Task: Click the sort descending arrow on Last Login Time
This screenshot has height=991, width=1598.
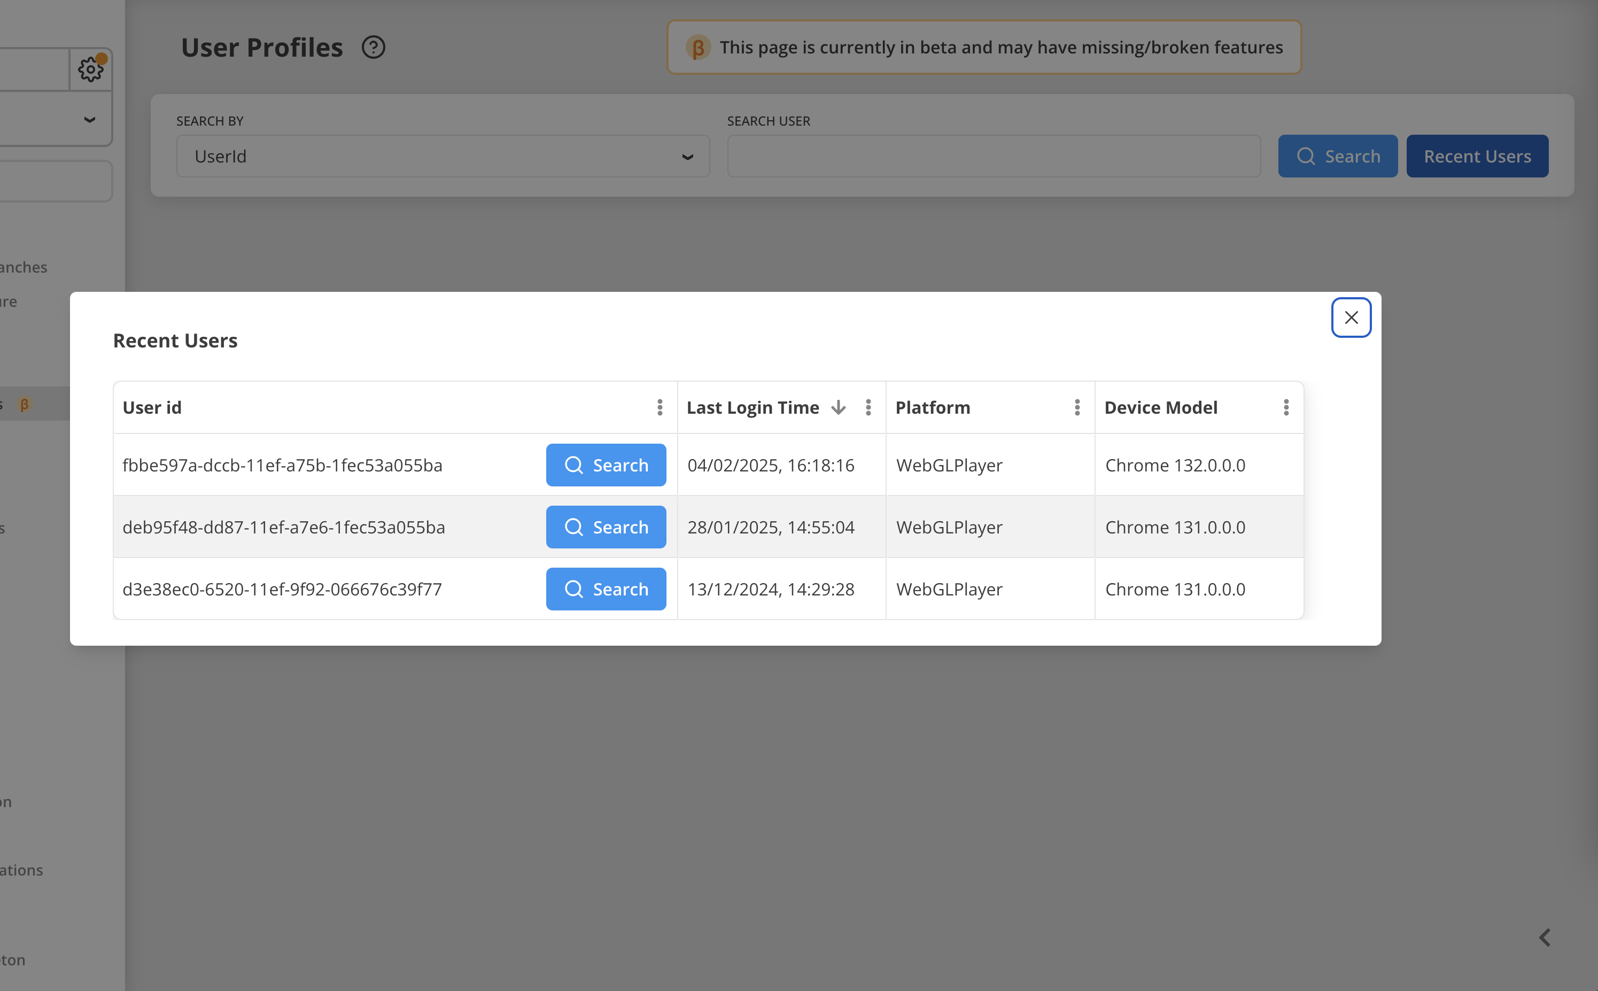Action: pos(839,408)
